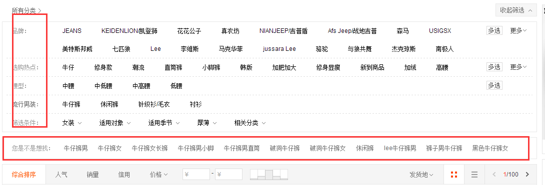The image size is (545, 185).
Task: Open the 相关分类 filter dropdown
Action: click(x=250, y=123)
